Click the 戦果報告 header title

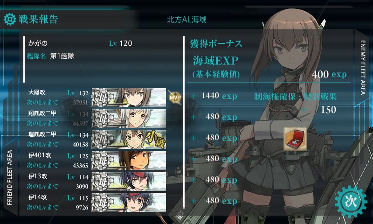click(x=39, y=19)
